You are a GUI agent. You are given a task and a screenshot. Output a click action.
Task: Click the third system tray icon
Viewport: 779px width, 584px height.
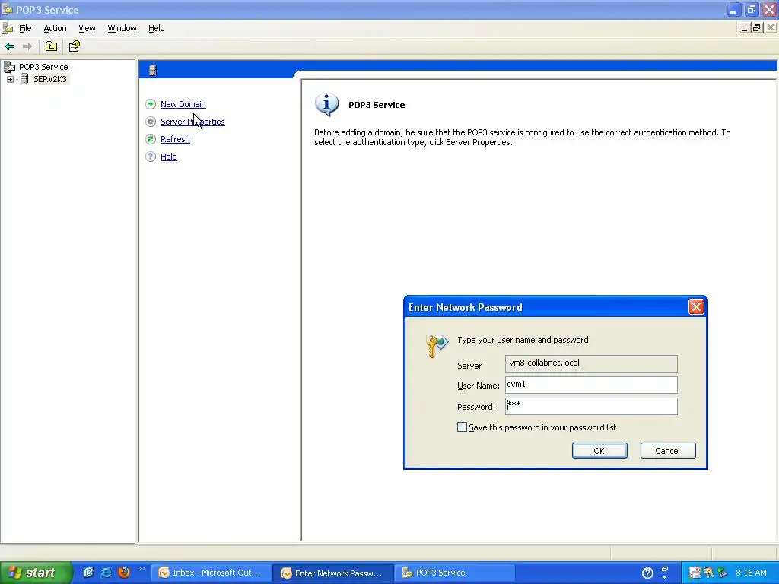coord(723,573)
